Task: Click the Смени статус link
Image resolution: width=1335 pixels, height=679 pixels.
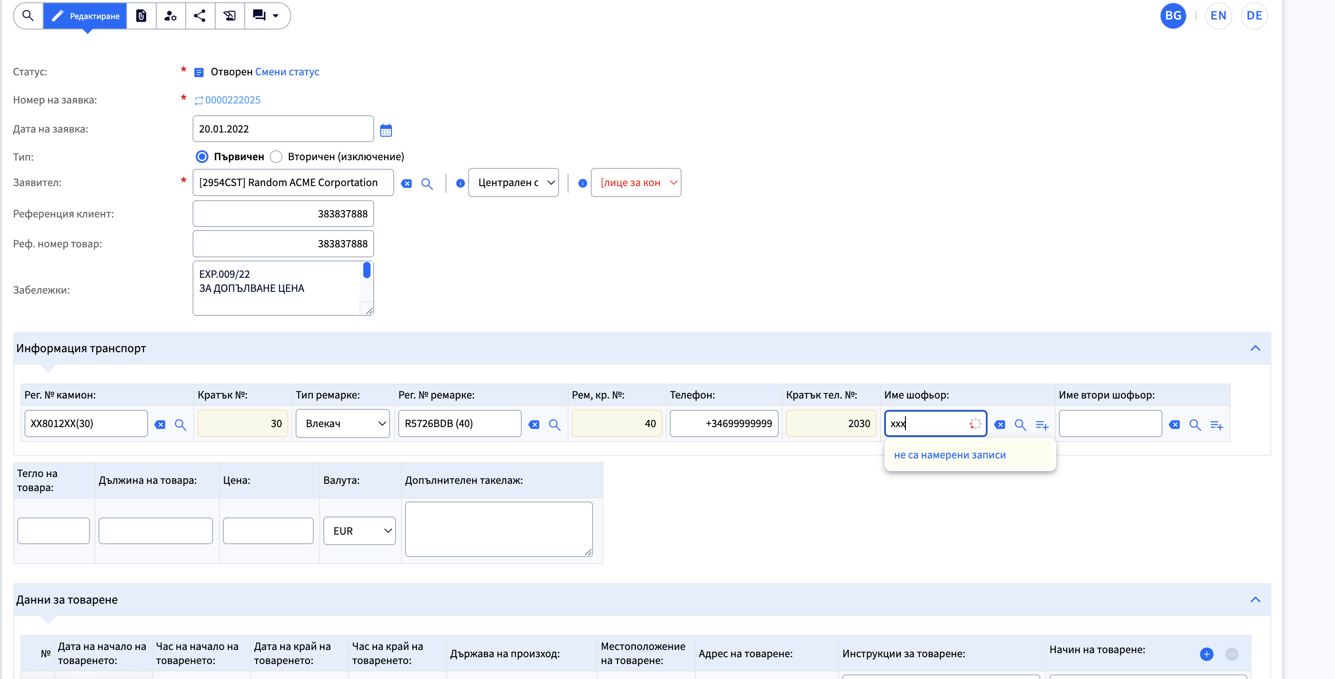Action: pos(287,72)
